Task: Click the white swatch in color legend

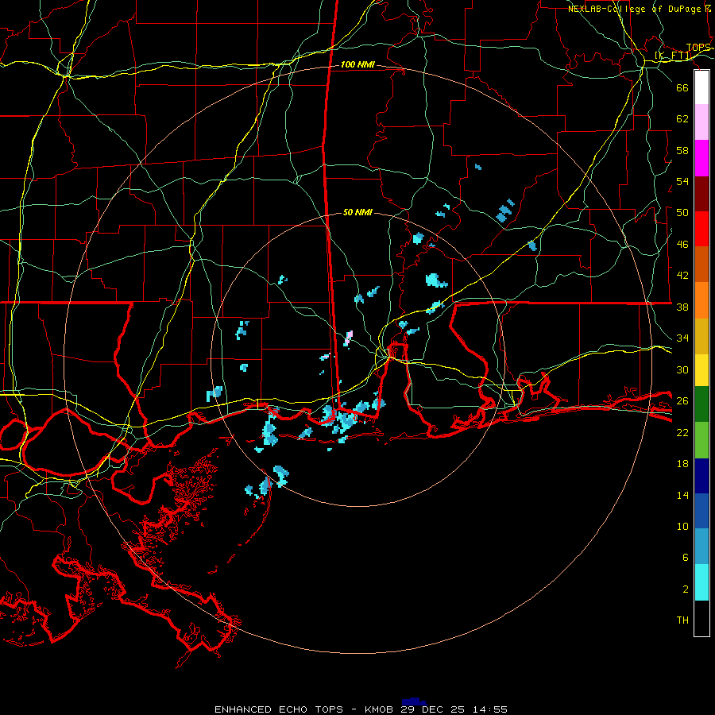Action: tap(701, 87)
